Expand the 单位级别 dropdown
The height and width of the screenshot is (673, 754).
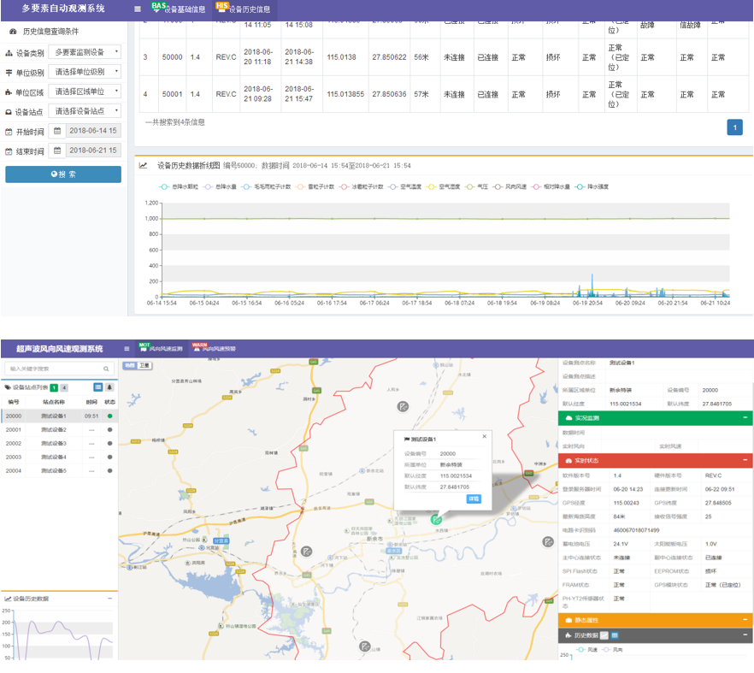click(x=85, y=72)
